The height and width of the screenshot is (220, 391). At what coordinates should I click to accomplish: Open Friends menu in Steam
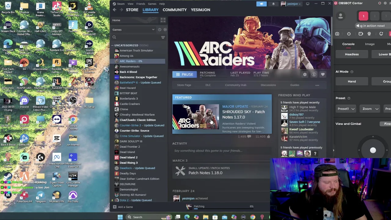(x=141, y=4)
